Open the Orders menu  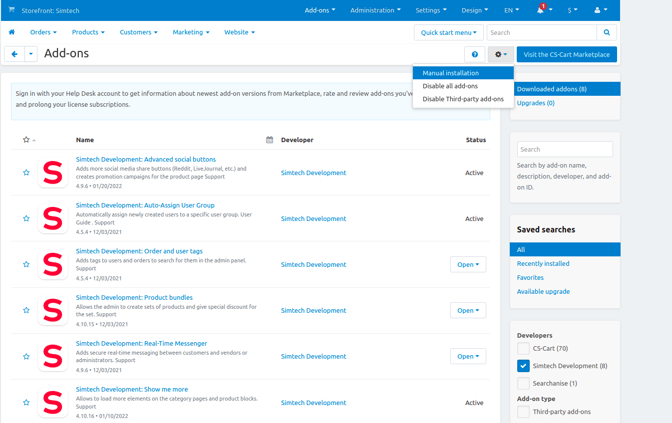coord(43,32)
